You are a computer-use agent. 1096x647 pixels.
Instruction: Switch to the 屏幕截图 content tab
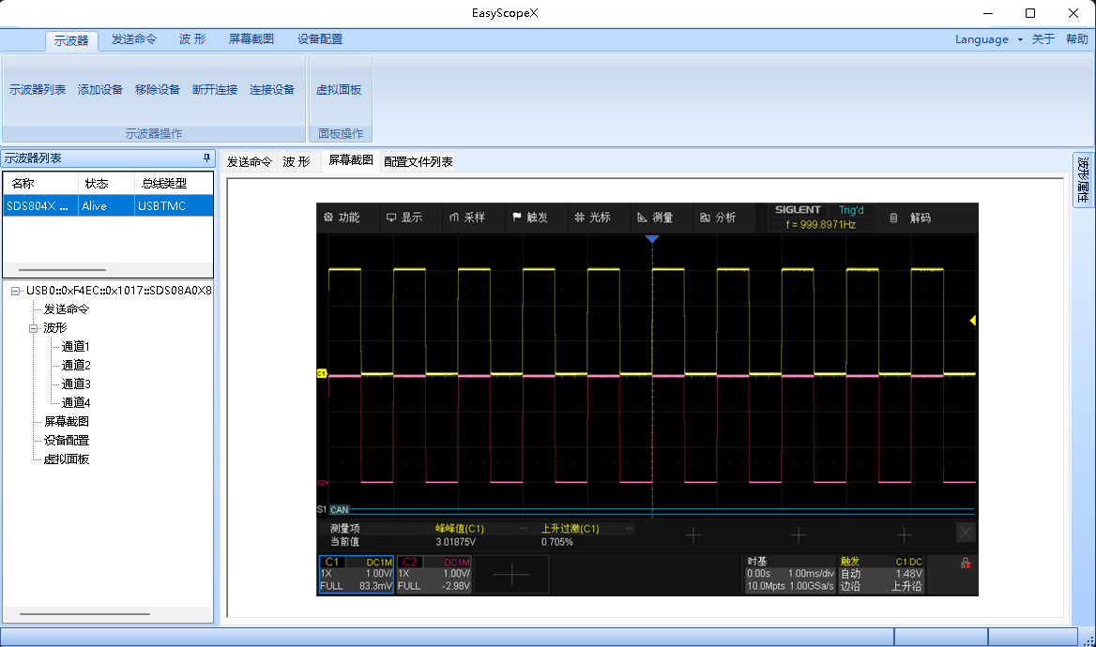(x=351, y=160)
